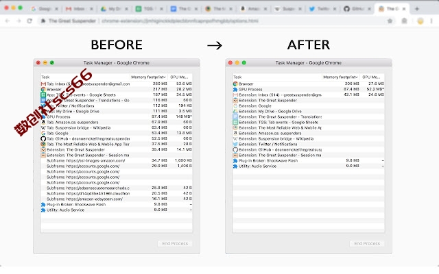Image resolution: width=439 pixels, height=274 pixels.
Task: Reload the page with the refresh icon
Action: [29, 21]
